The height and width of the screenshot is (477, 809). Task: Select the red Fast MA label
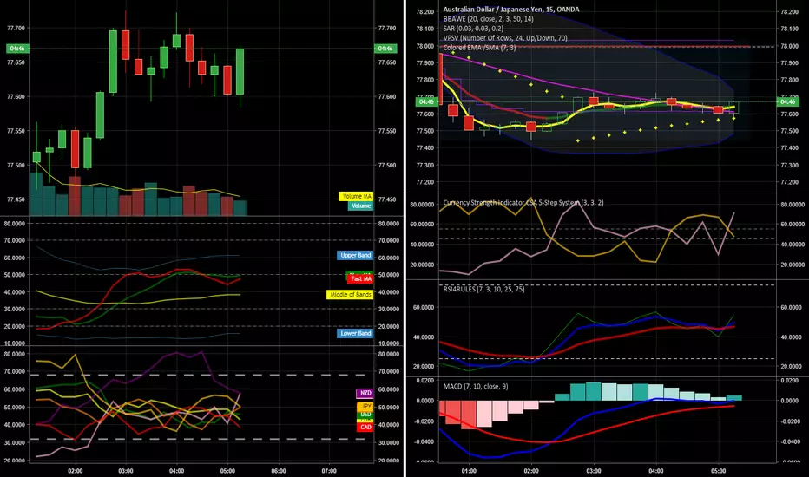coord(360,279)
